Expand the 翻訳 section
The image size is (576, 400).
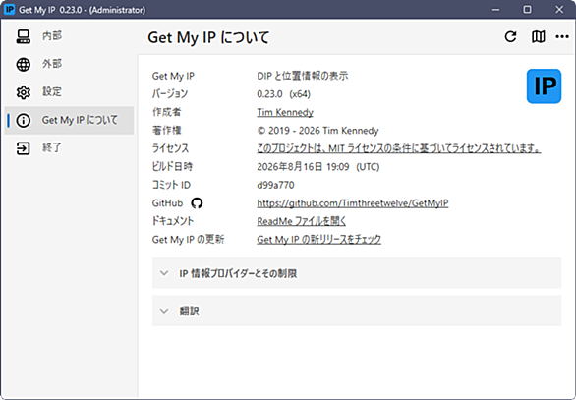[x=357, y=311]
